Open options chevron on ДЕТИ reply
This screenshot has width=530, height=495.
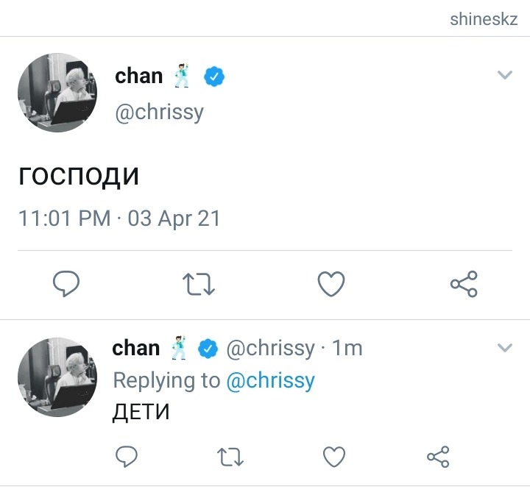(505, 347)
